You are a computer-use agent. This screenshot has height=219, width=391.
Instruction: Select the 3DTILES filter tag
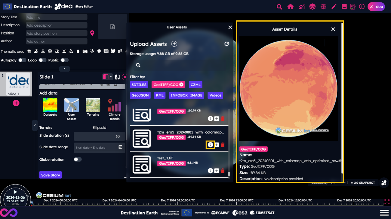139,85
